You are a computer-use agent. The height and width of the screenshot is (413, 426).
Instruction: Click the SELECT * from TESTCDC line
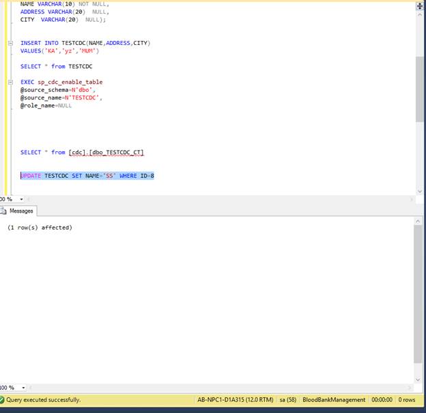[56, 66]
